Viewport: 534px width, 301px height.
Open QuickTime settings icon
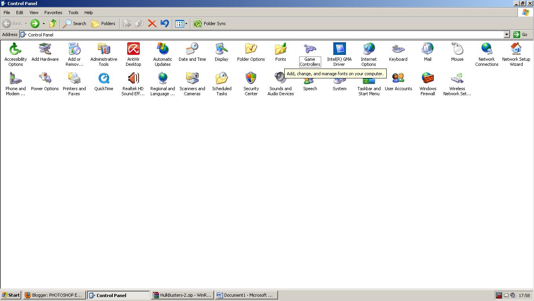coord(104,78)
